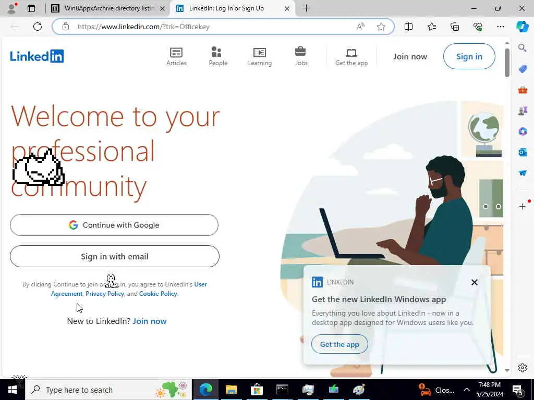Add this page to favorites star

tap(381, 27)
